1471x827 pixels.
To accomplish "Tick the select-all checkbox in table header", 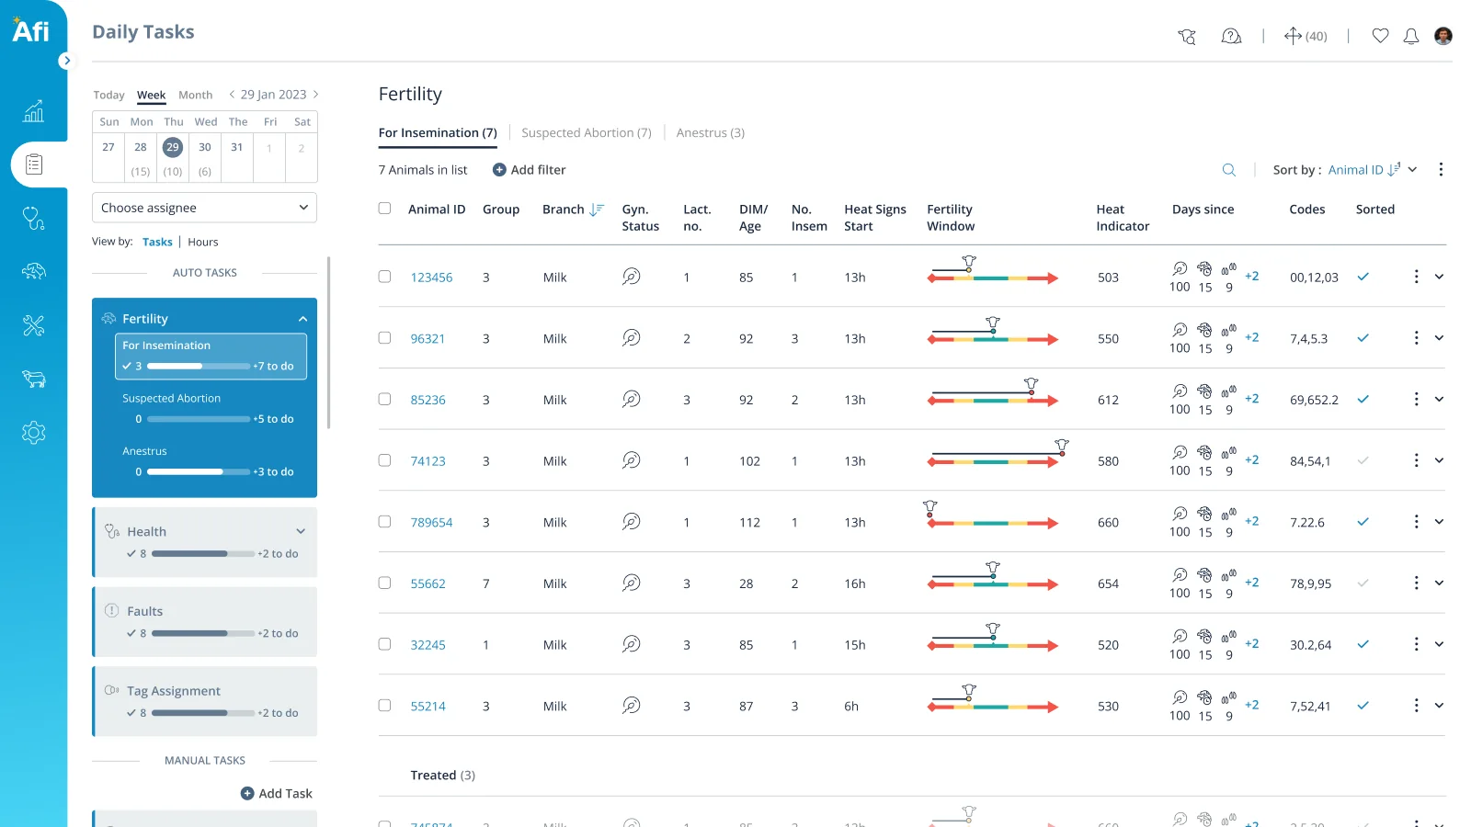I will (384, 209).
